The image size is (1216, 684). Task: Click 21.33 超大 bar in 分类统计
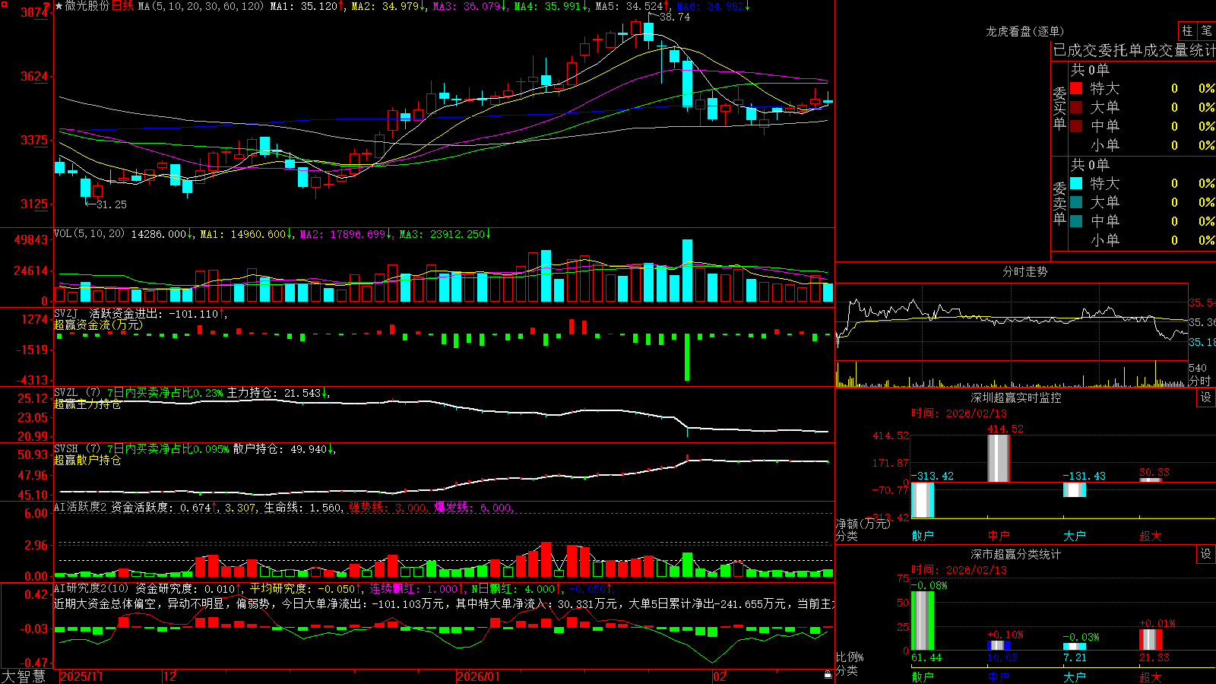click(1150, 639)
